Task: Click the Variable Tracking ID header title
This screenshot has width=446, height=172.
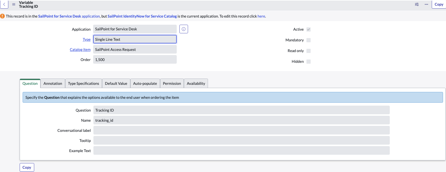Action: click(x=28, y=4)
